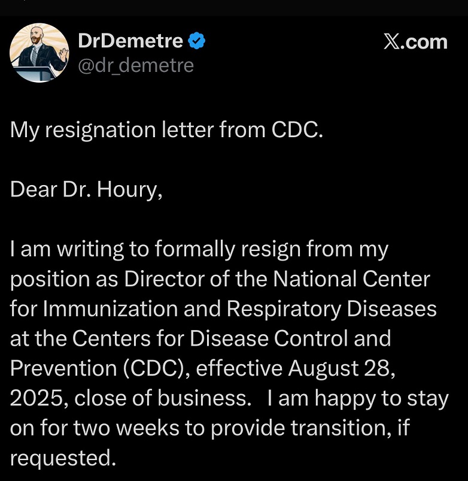The image size is (468, 481).
Task: Click the final word "requested."
Action: point(62,458)
